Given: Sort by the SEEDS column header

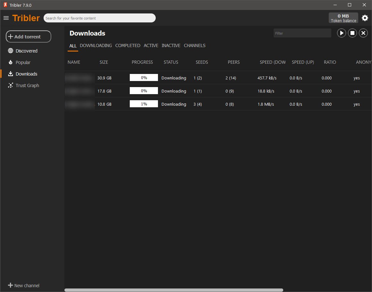Looking at the screenshot, I should coord(202,62).
